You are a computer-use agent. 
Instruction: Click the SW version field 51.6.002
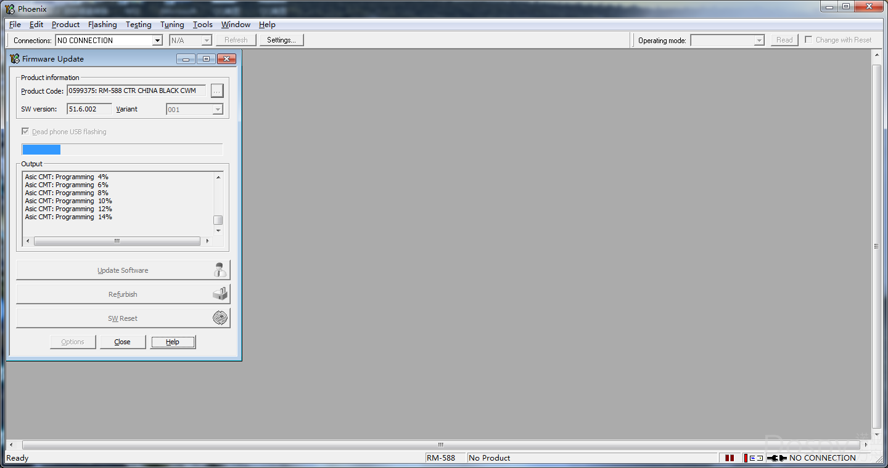89,109
